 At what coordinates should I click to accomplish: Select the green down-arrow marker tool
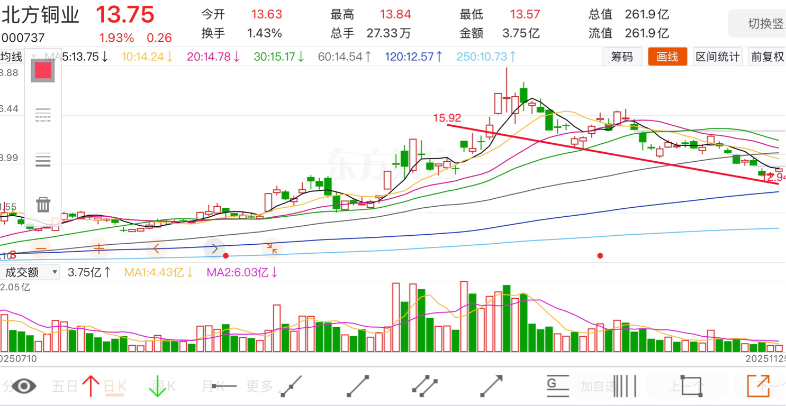157,386
